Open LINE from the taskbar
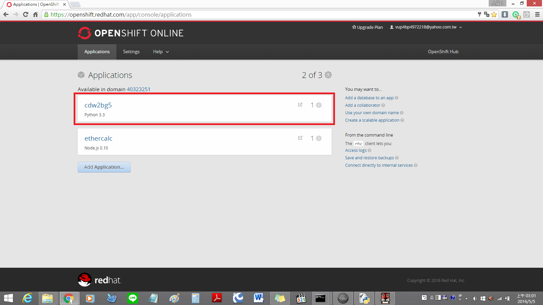 (132, 298)
